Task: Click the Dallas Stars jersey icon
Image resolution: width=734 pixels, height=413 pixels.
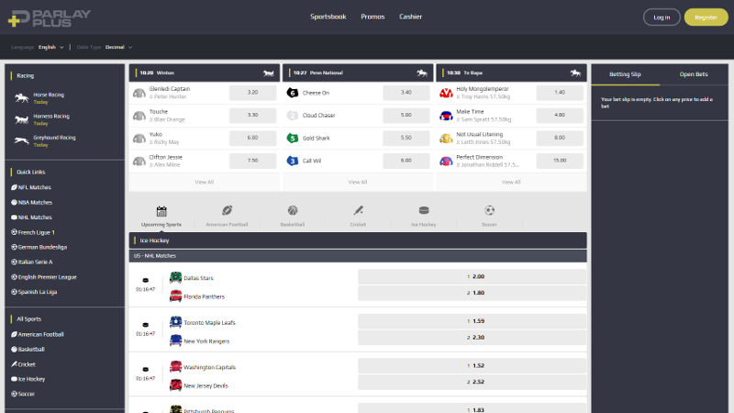Action: coord(175,278)
